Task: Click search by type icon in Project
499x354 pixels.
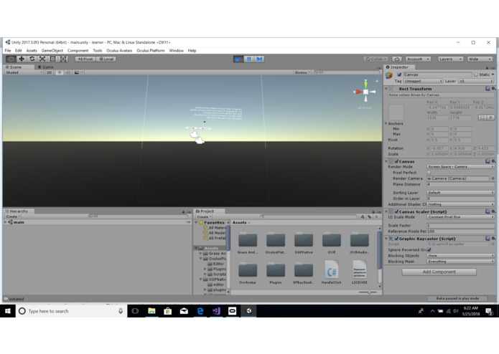Action: click(x=363, y=217)
